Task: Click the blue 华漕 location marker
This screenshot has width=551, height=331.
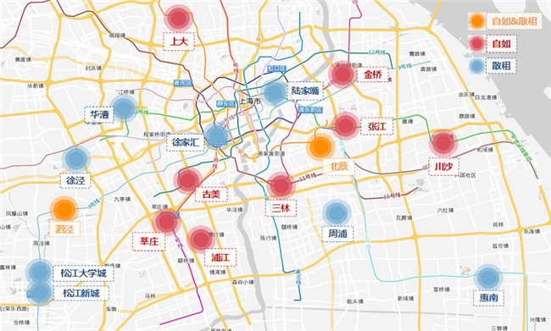Action: (124, 108)
